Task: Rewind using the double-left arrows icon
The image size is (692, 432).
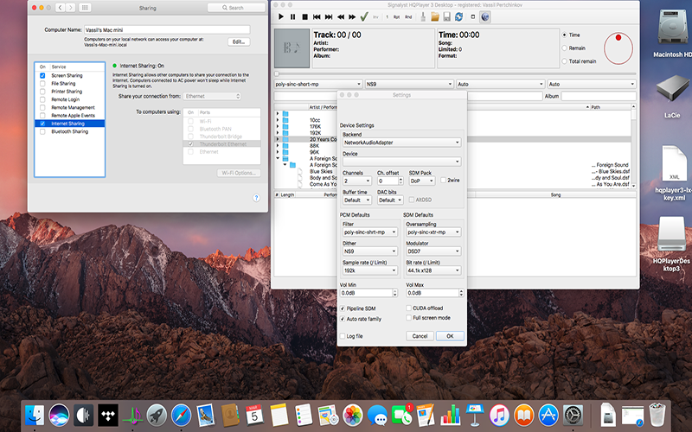Action: [x=340, y=16]
